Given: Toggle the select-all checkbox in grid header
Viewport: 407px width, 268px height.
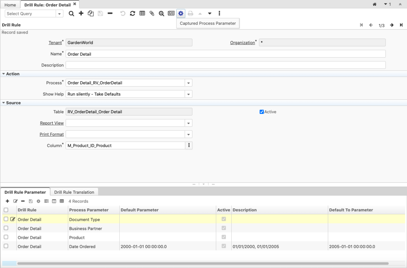Looking at the screenshot, I should 6,210.
